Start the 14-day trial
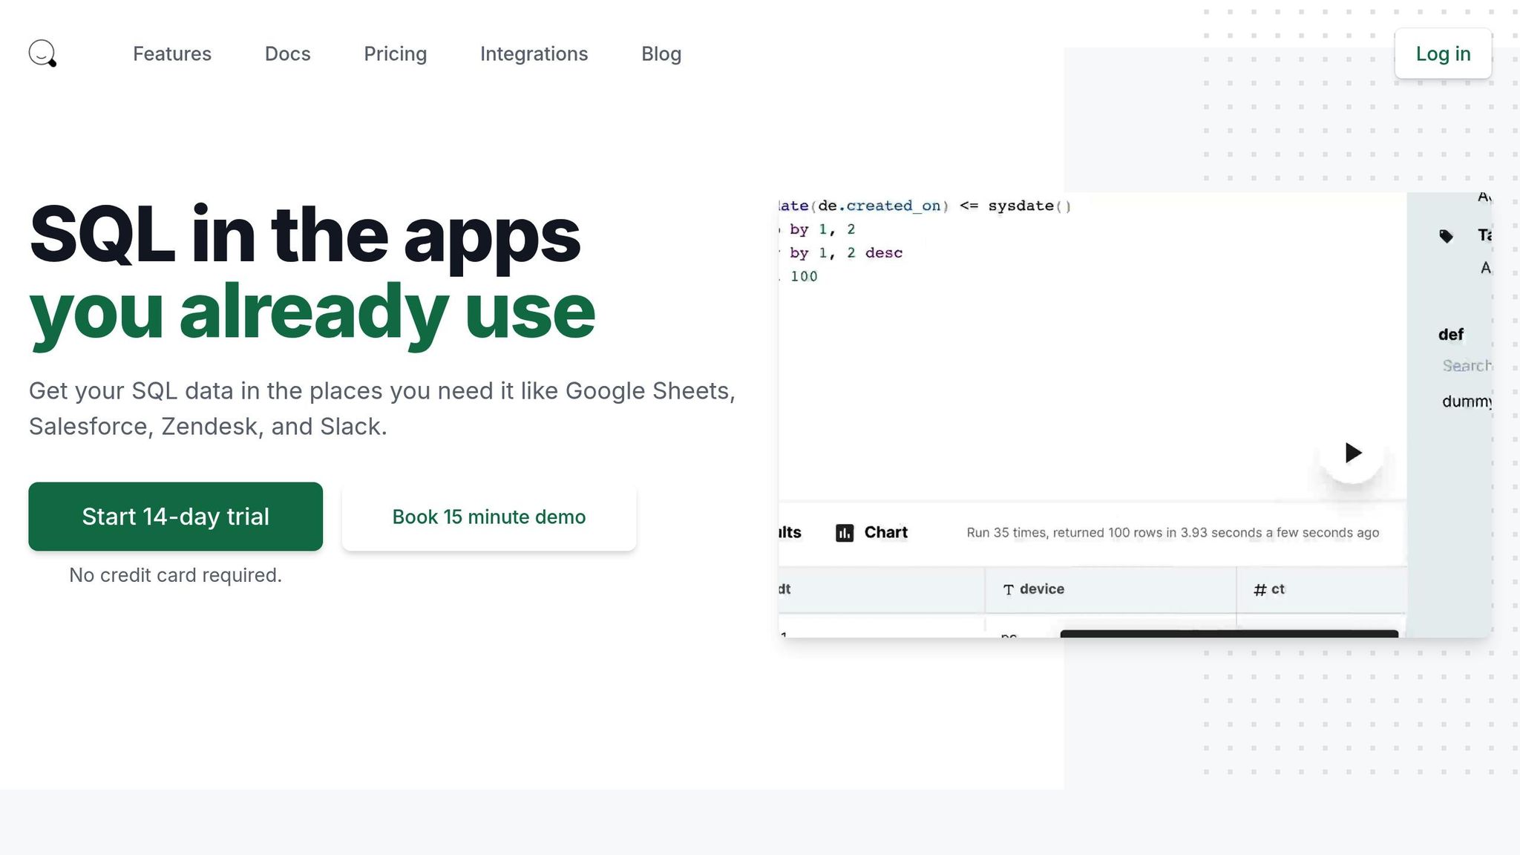 coord(175,517)
